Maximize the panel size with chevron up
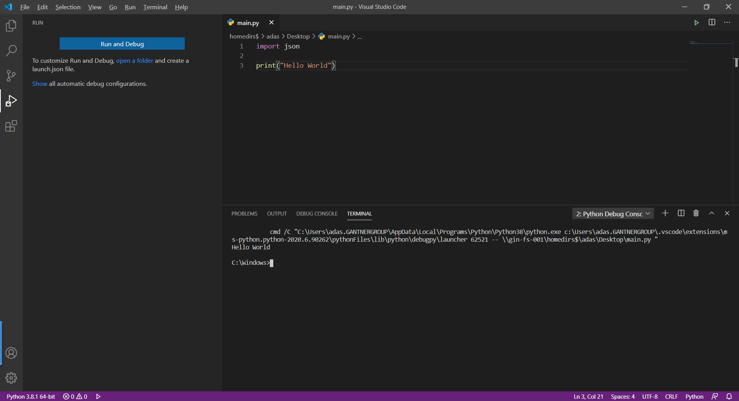Screen dimensions: 739x401 [712, 213]
